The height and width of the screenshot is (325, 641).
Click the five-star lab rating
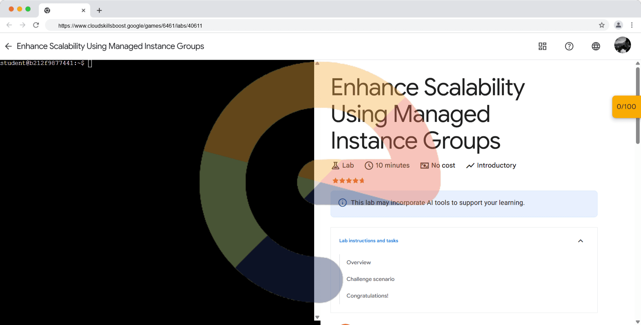click(x=348, y=181)
